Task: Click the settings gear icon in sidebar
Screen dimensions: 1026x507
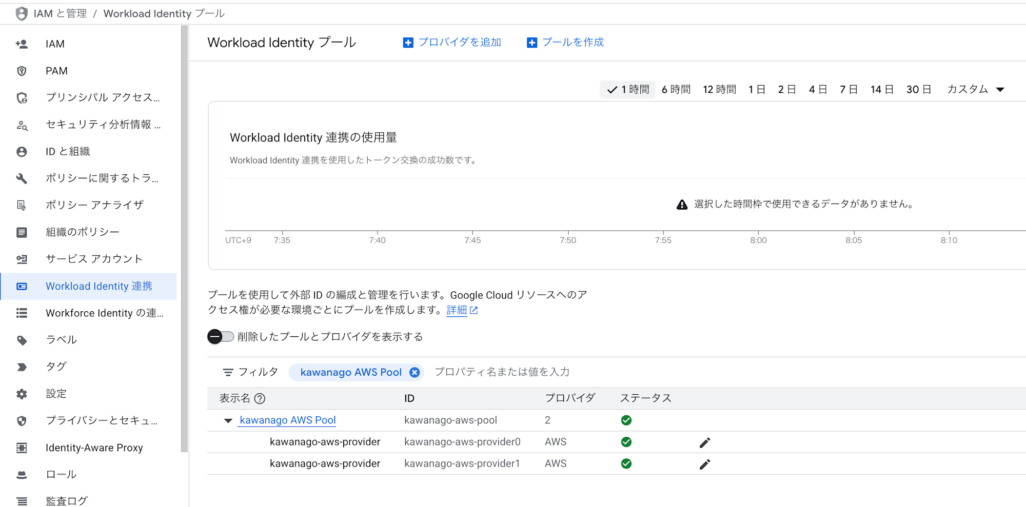Action: (22, 394)
